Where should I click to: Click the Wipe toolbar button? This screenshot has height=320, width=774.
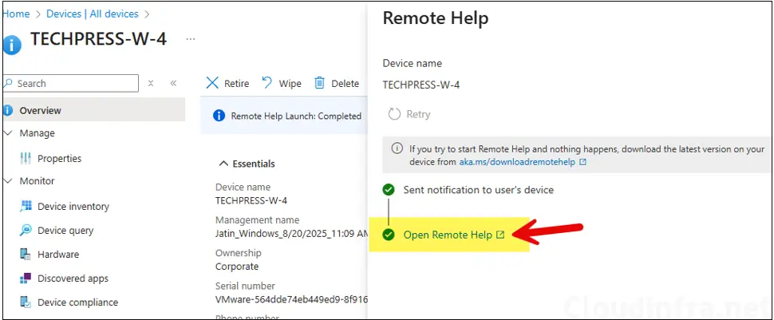tap(281, 83)
